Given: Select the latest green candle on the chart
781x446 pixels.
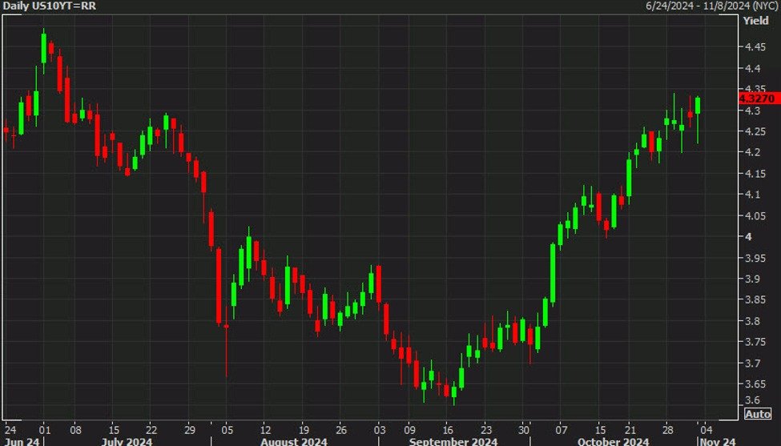Looking at the screenshot, I should point(698,106).
